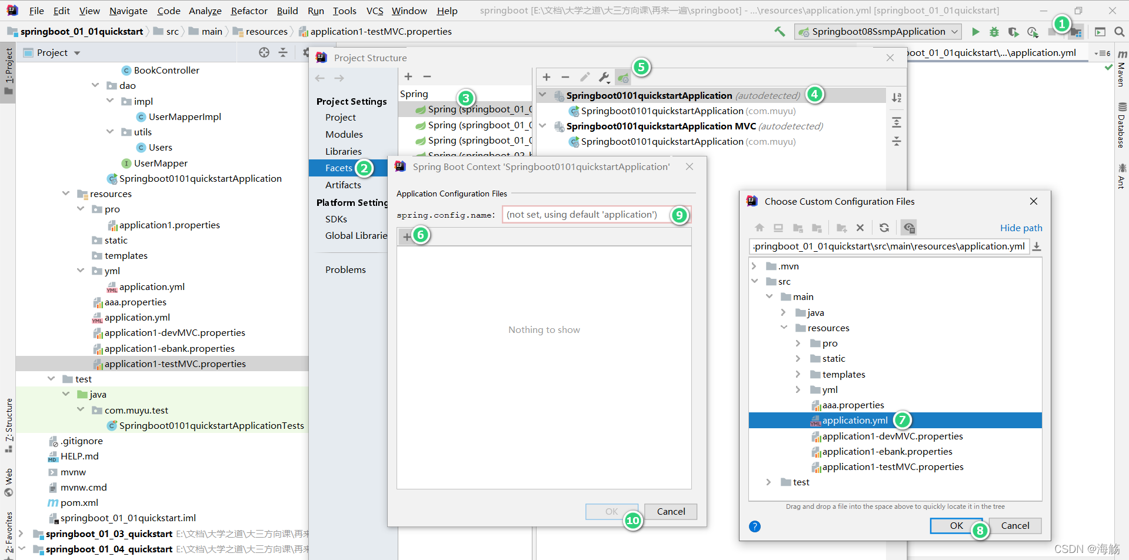Collapse resources folder in Project tree

[66, 194]
